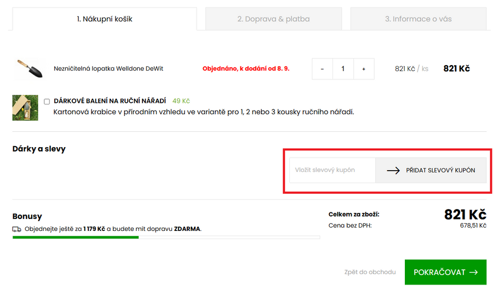
Task: Click the green 49 Kč gift packaging price
Action: 181,101
